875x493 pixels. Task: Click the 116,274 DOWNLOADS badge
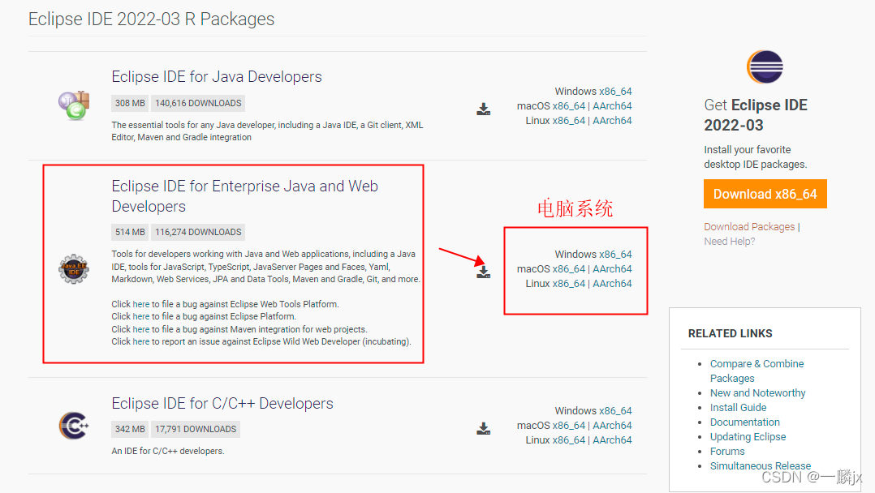(198, 232)
